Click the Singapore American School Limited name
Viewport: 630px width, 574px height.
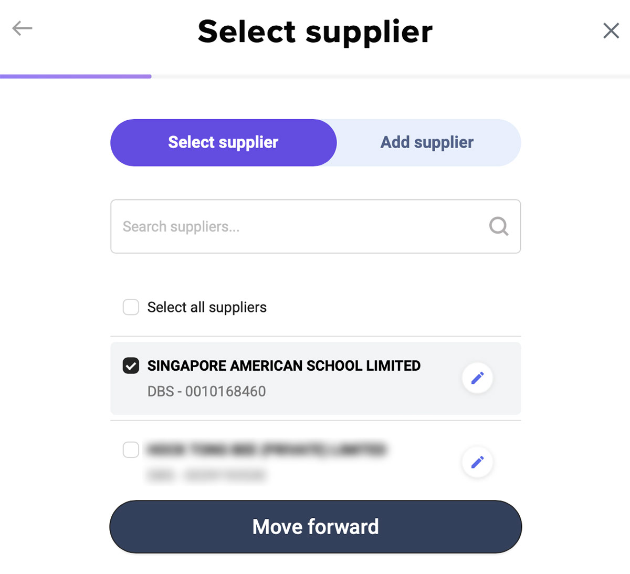point(283,366)
